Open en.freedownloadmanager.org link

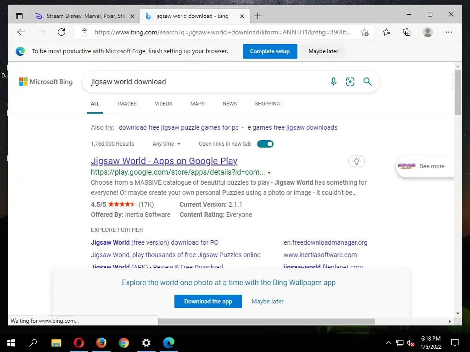click(325, 242)
